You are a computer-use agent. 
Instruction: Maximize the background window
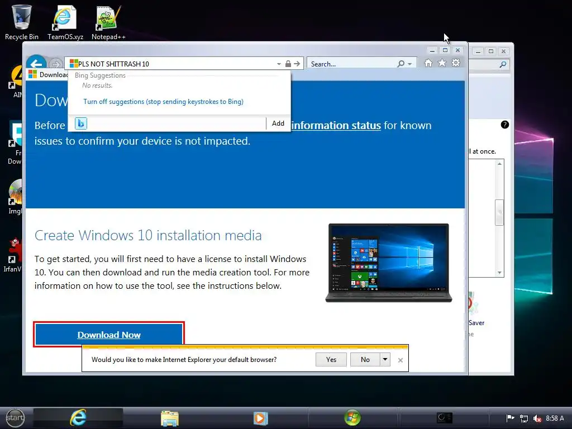tap(491, 51)
